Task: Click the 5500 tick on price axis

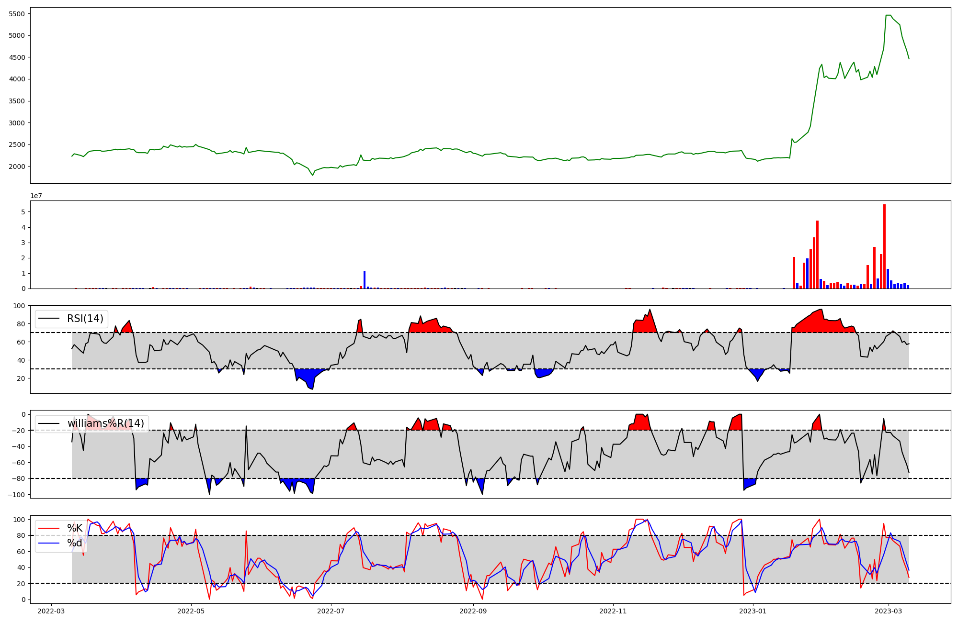Action: 17,14
